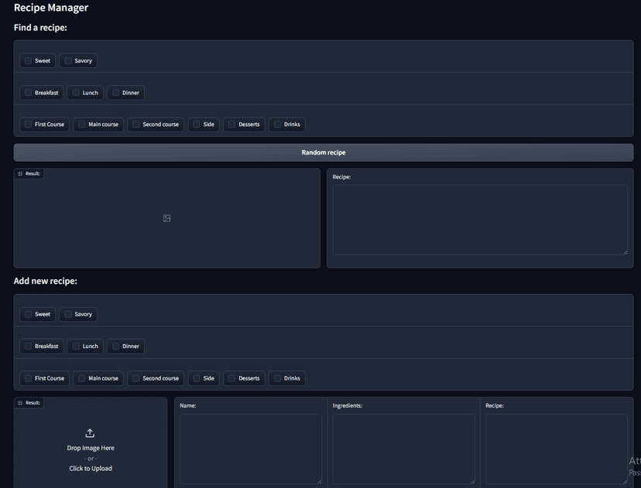Viewport: 641px width, 488px height.
Task: Click the "Drop Image Here" text
Action: pyautogui.click(x=91, y=448)
